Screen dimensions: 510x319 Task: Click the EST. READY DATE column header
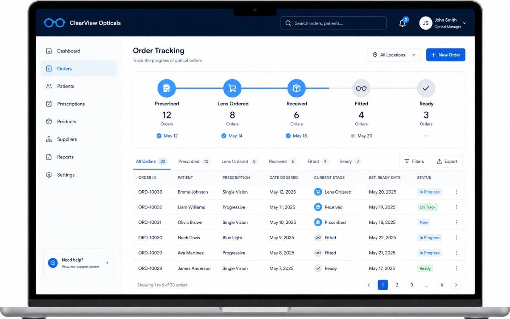385,178
